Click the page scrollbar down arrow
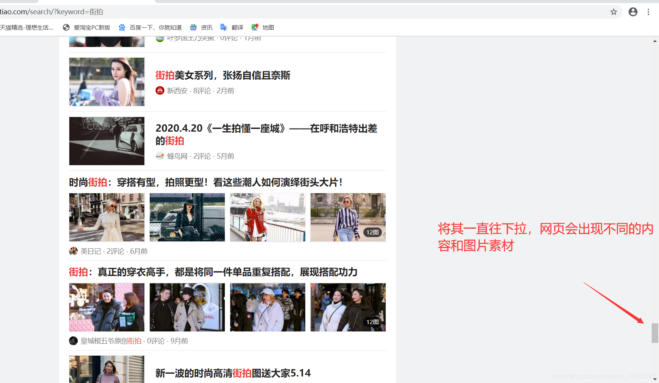This screenshot has height=383, width=659. (655, 379)
